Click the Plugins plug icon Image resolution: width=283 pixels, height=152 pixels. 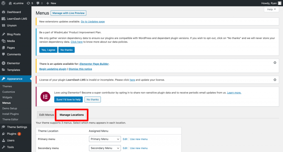tap(3, 134)
